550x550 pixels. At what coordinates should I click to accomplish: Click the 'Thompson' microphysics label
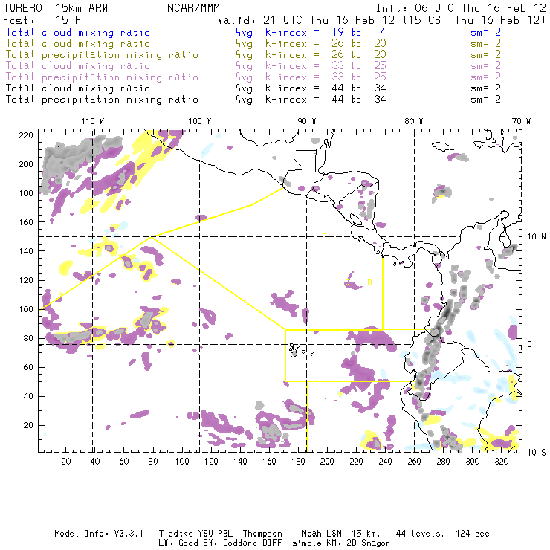262,534
